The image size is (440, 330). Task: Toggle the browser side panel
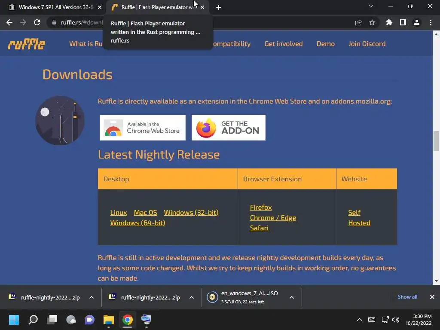click(403, 22)
